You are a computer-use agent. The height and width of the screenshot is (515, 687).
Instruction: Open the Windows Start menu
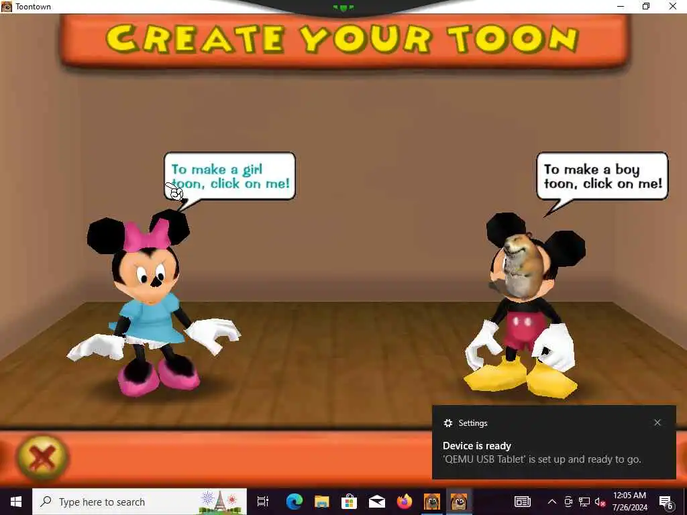[16, 502]
